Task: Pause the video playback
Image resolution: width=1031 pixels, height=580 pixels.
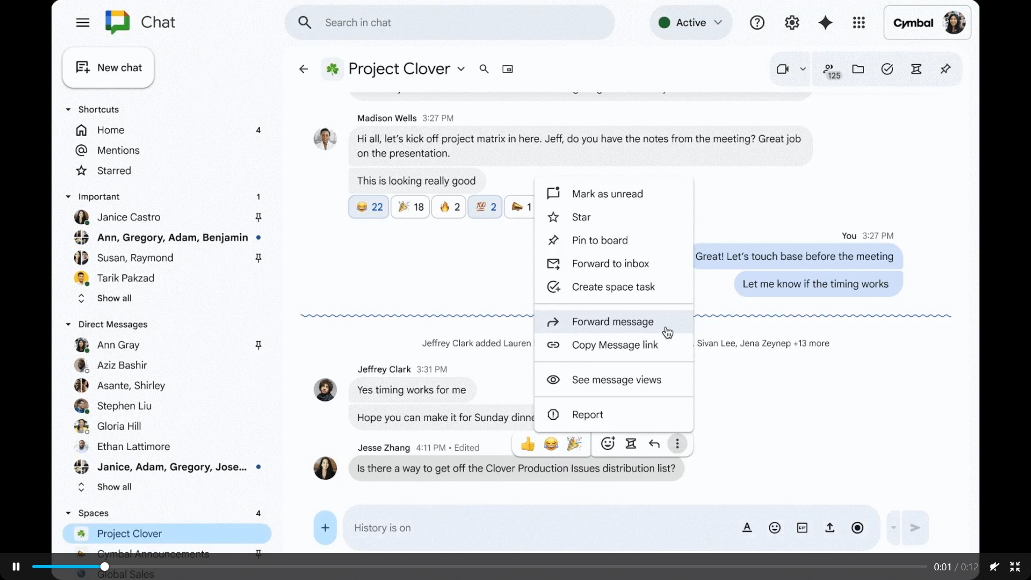Action: click(16, 567)
